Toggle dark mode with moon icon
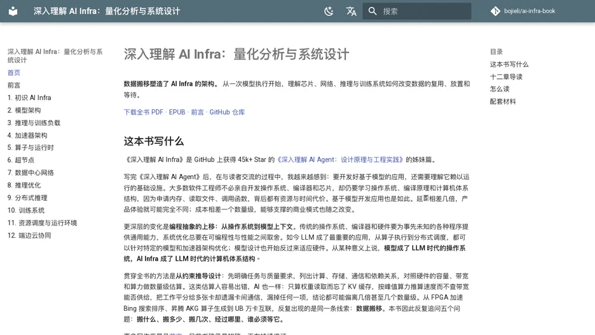The image size is (595, 335). point(329,11)
